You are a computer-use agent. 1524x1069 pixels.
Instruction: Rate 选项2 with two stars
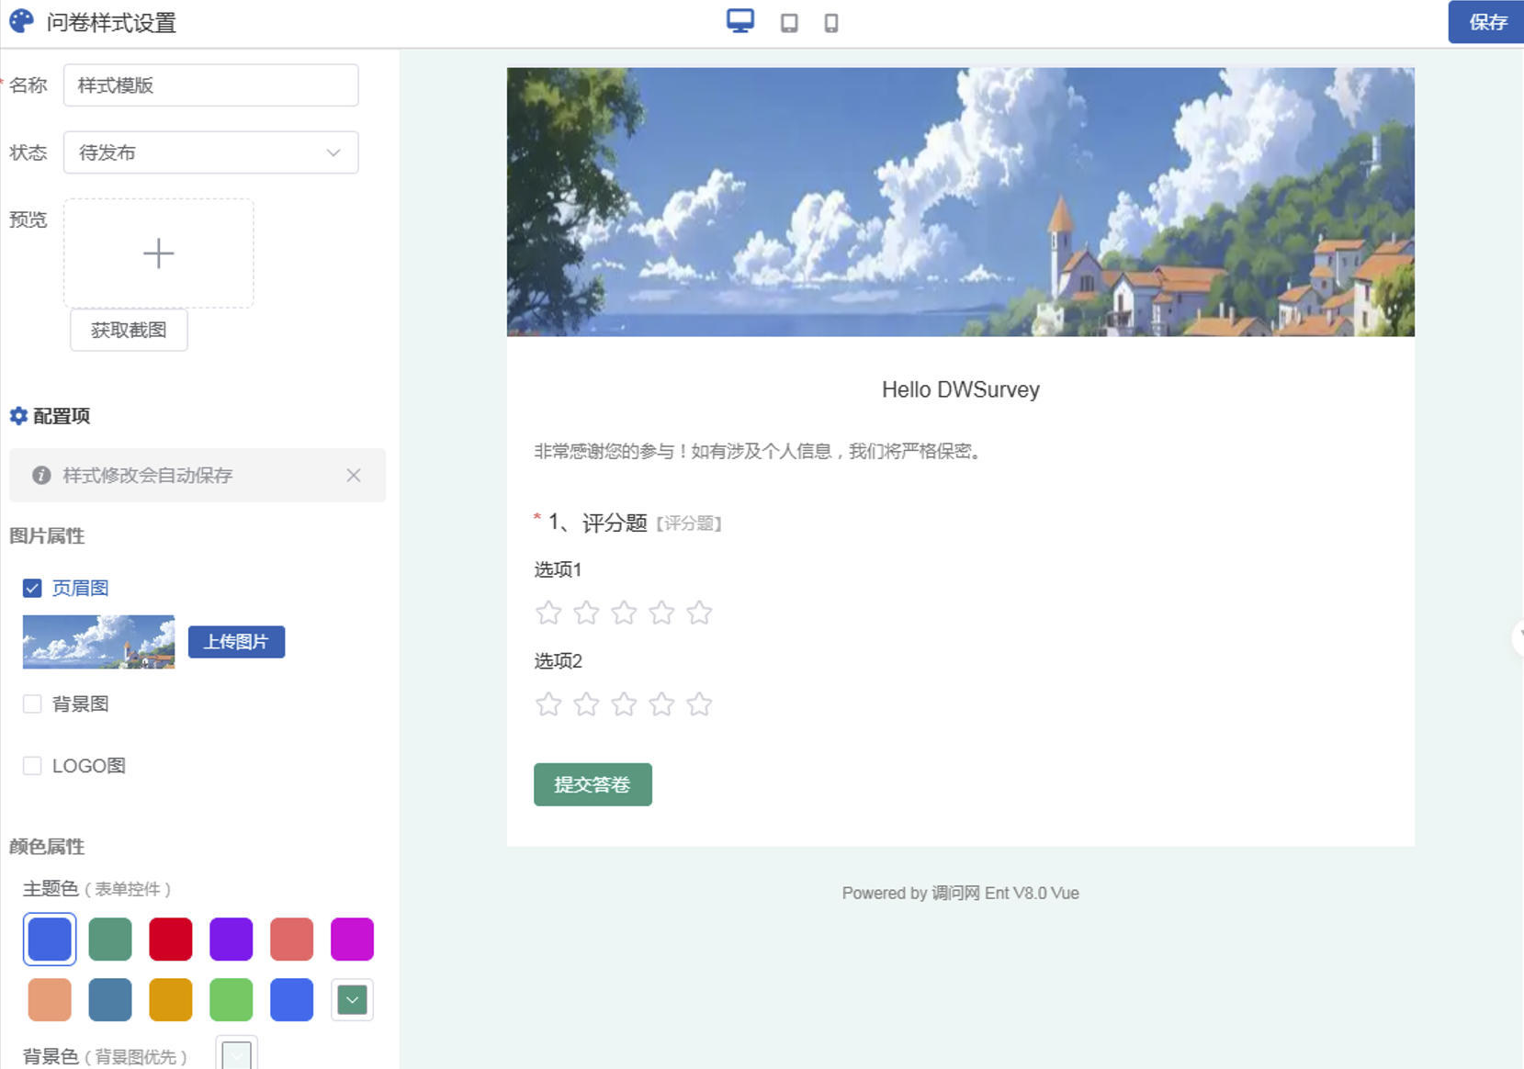[586, 704]
